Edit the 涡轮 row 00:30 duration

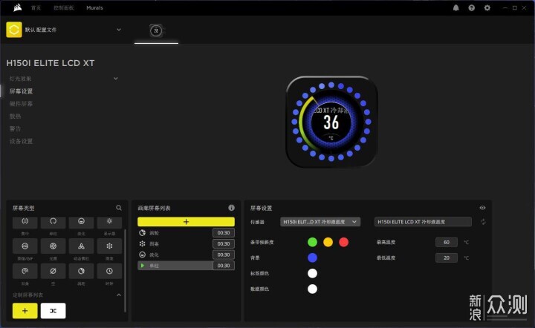[x=224, y=233]
